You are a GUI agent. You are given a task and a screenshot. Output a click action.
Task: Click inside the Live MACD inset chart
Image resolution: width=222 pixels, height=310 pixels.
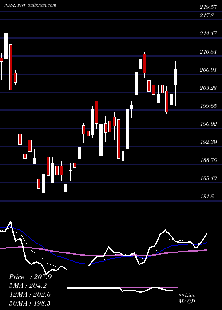tap(122, 288)
